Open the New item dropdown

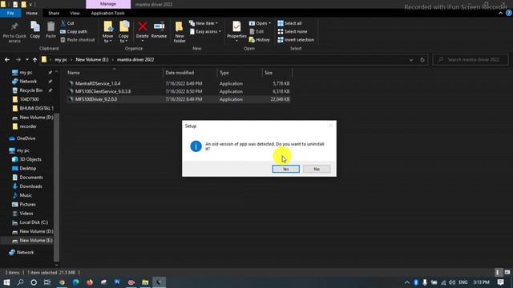pyautogui.click(x=203, y=23)
